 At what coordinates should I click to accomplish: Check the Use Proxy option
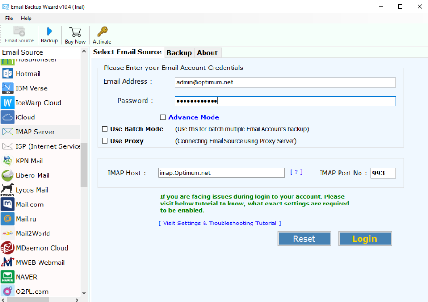pos(105,141)
